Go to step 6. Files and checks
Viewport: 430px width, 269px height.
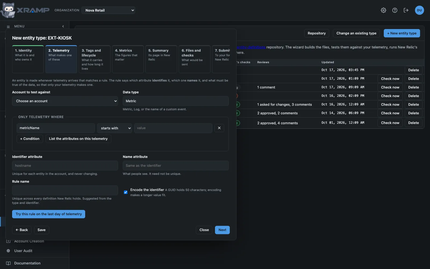(195, 59)
